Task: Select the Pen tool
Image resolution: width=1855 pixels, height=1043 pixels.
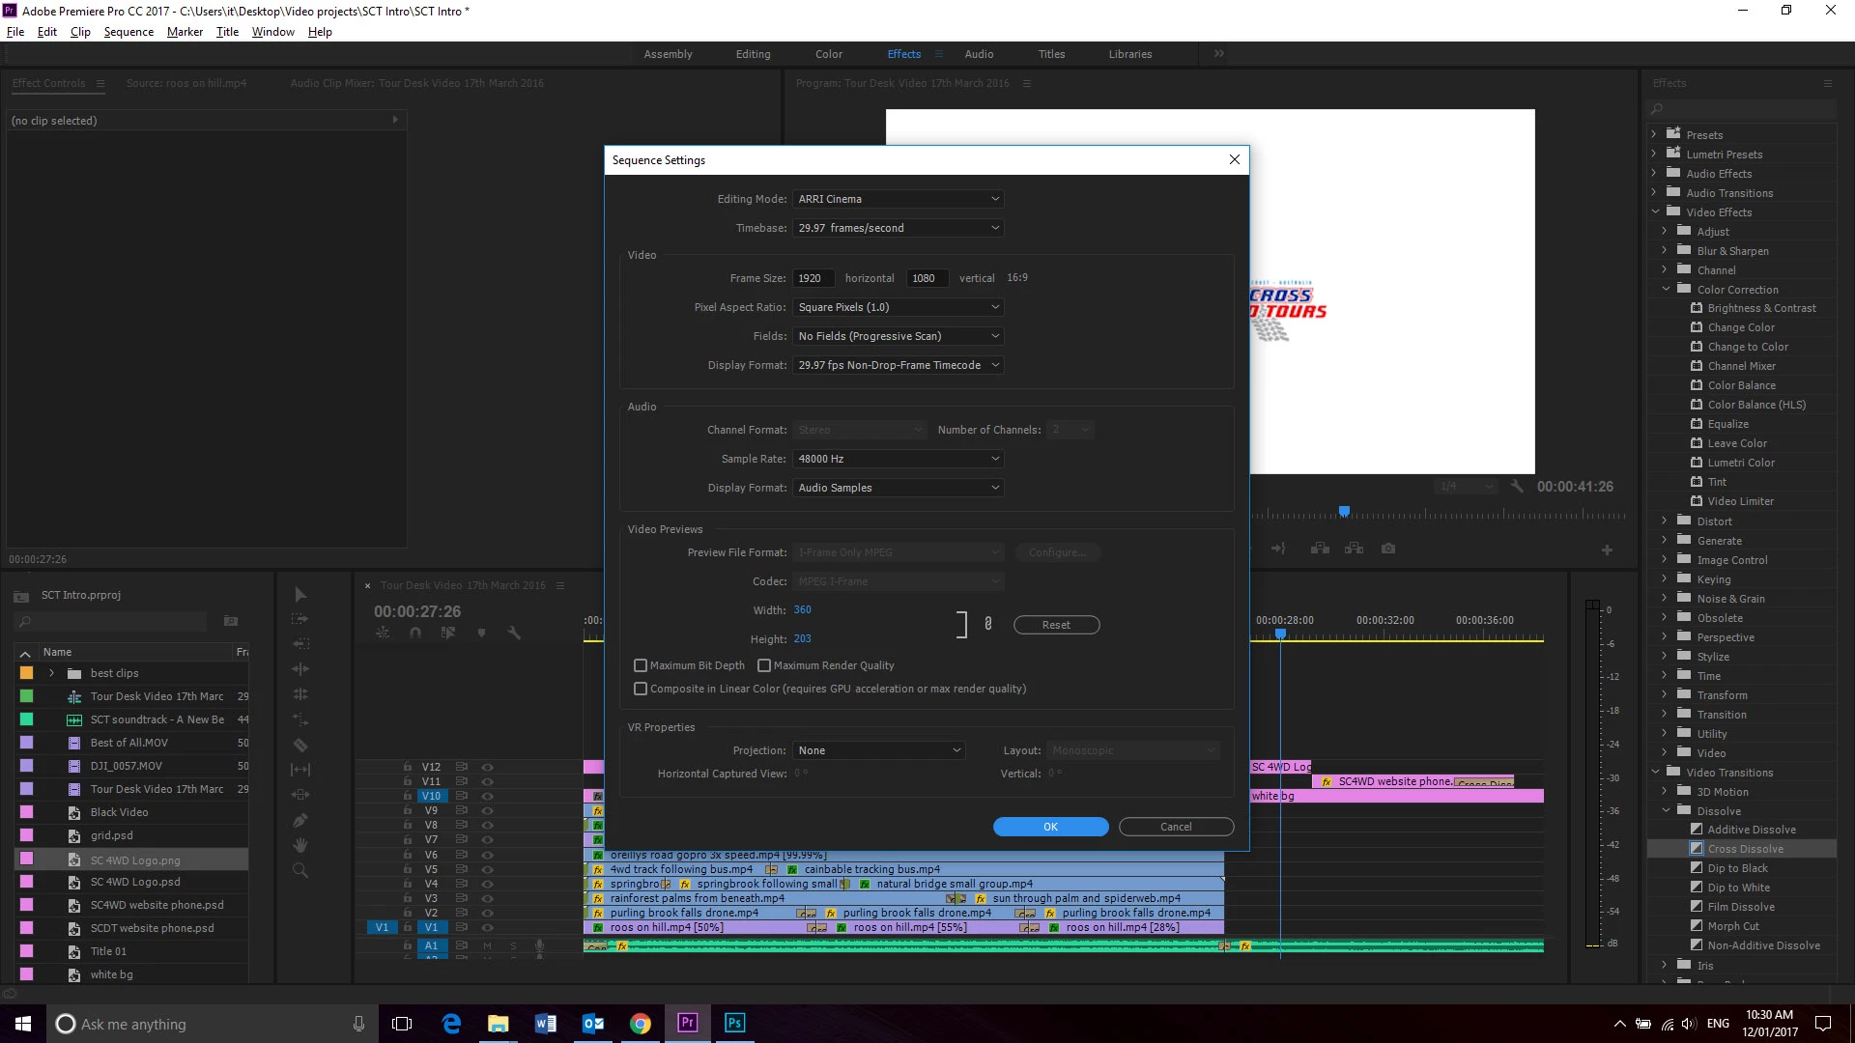Action: (300, 820)
